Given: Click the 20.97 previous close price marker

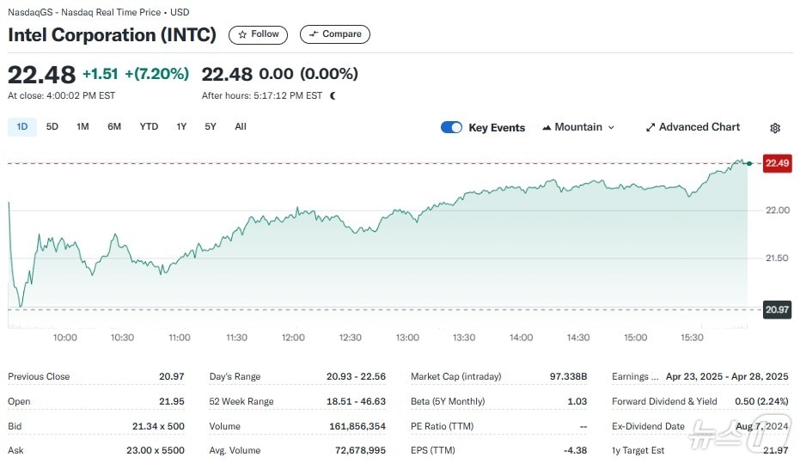Looking at the screenshot, I should click(777, 309).
